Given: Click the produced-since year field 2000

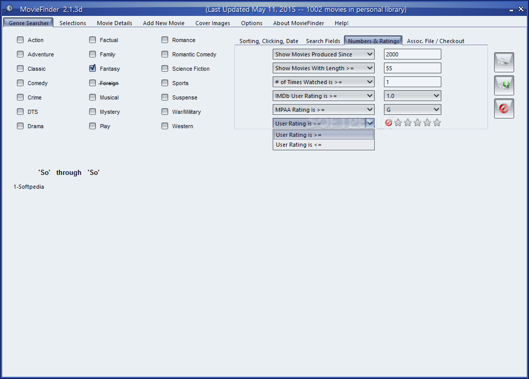Looking at the screenshot, I should (x=412, y=54).
